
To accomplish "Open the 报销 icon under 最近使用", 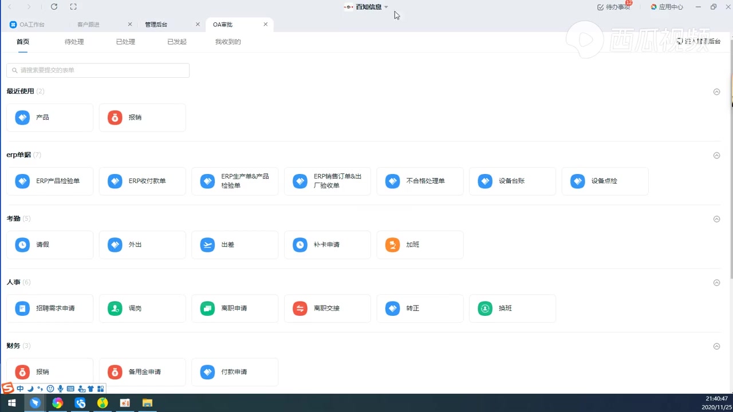I will [x=115, y=117].
